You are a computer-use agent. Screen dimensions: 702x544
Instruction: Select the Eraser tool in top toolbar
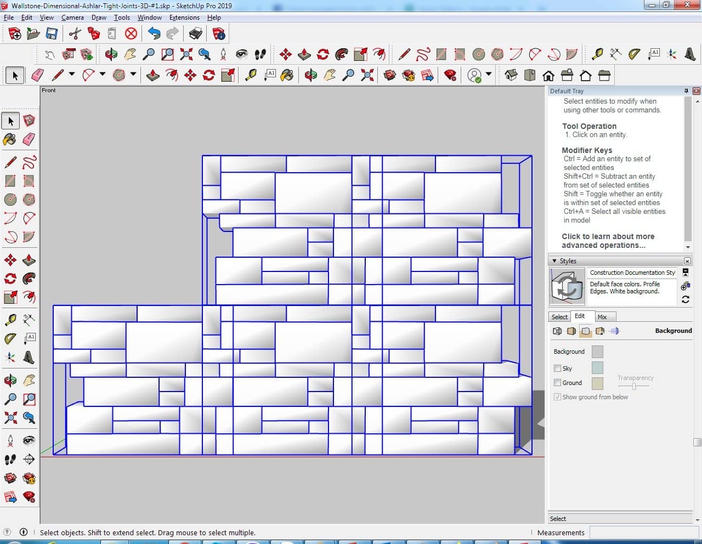[37, 75]
